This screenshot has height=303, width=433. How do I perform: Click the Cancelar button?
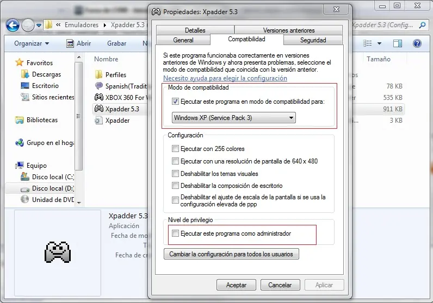pos(280,285)
